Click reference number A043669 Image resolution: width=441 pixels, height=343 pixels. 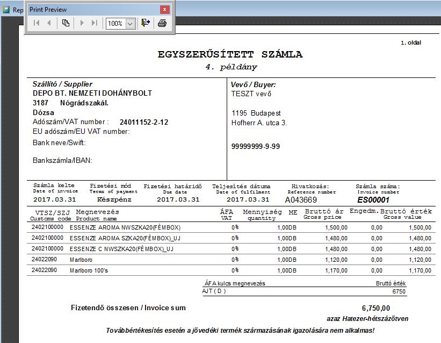click(x=301, y=200)
